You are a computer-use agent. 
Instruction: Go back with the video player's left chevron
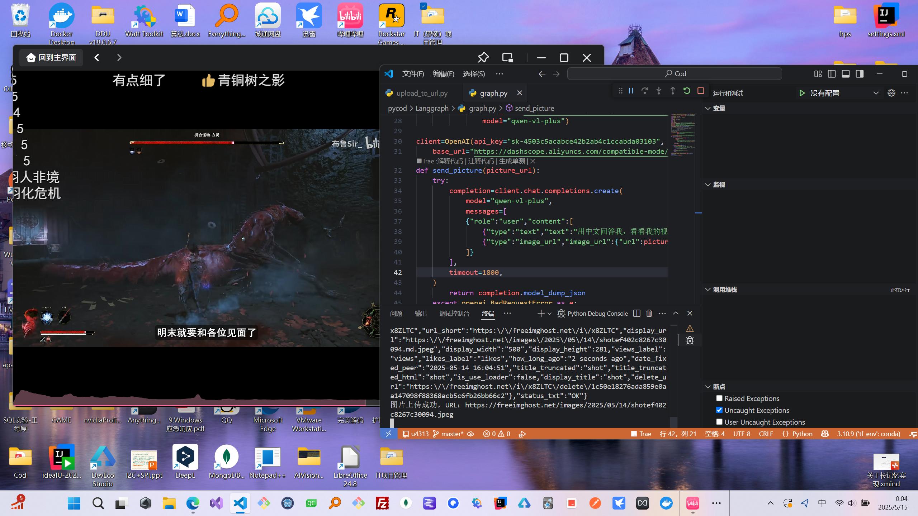[97, 57]
